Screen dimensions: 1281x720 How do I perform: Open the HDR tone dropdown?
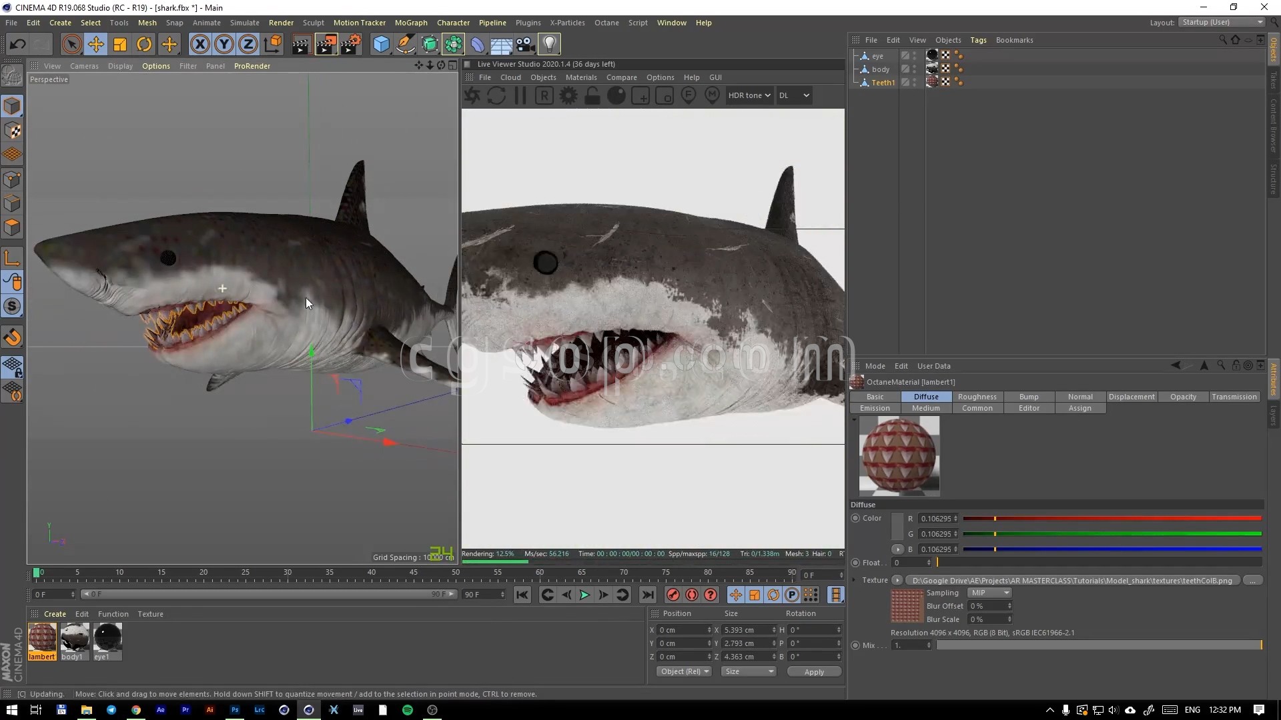coord(749,95)
